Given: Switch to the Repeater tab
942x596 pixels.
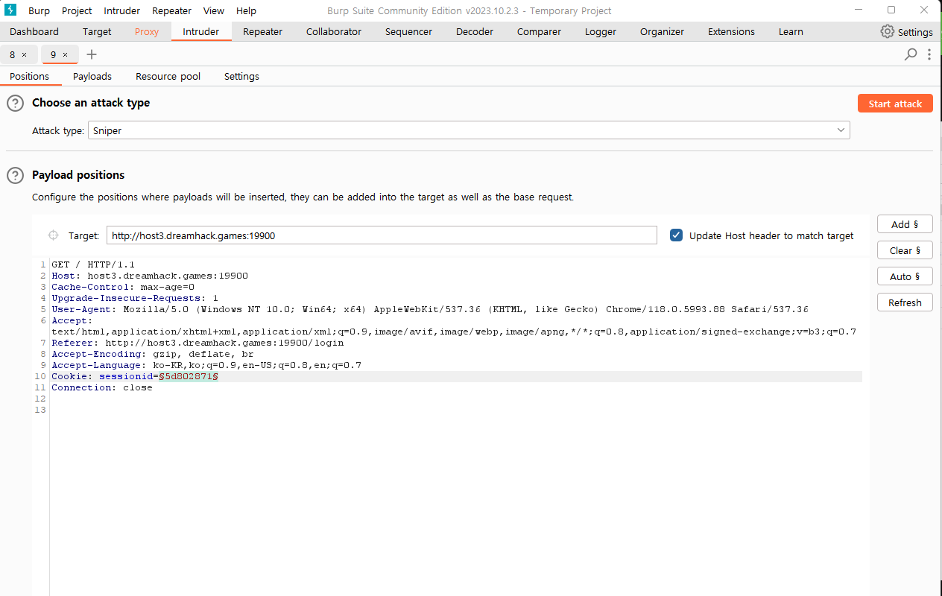Looking at the screenshot, I should tap(263, 31).
